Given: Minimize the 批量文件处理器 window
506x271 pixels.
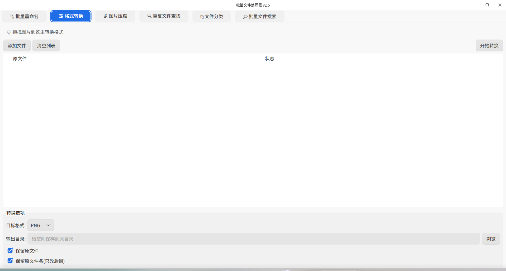Looking at the screenshot, I should pyautogui.click(x=474, y=5).
